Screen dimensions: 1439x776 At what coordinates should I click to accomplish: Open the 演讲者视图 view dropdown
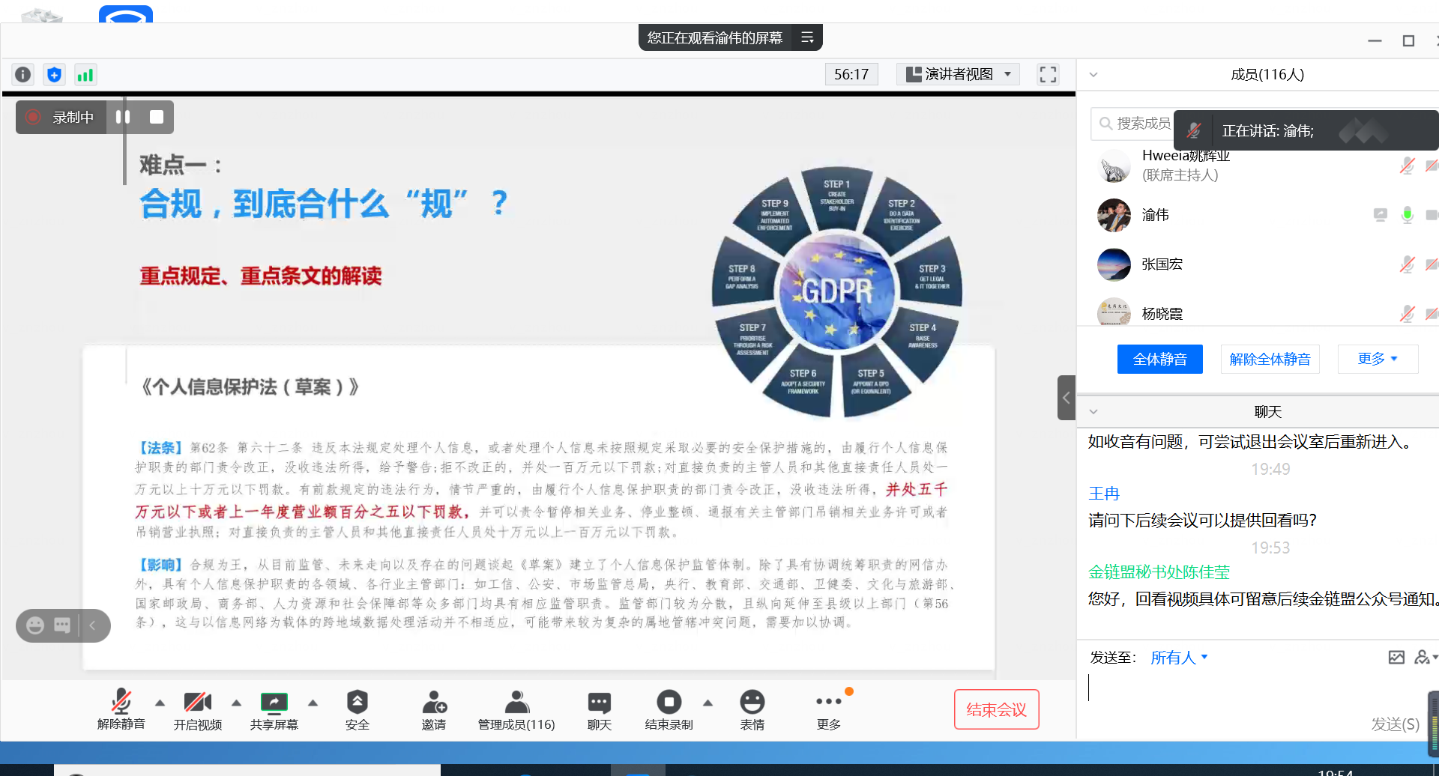coord(959,74)
